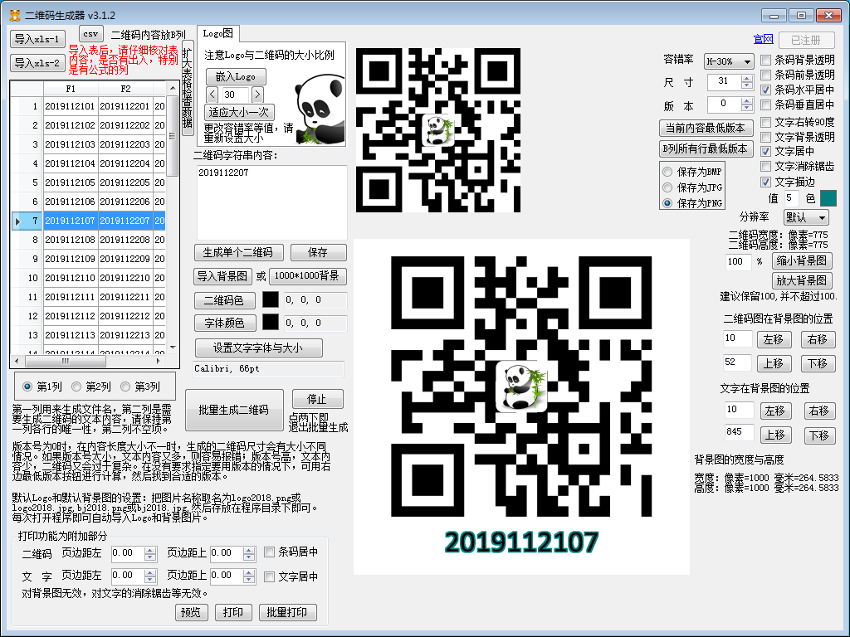Click the csv import button
850x637 pixels.
pyautogui.click(x=90, y=33)
